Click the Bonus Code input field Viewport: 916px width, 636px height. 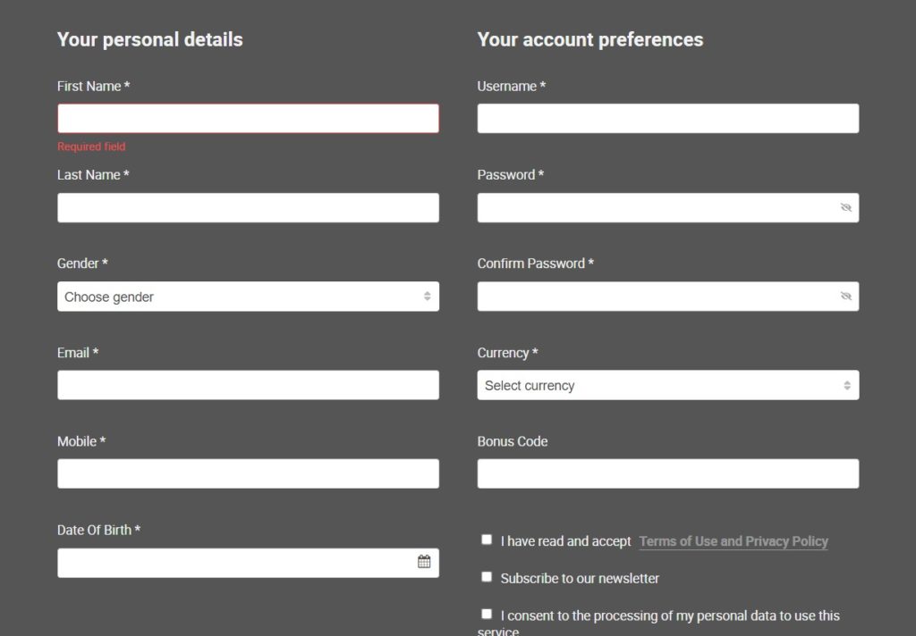pyautogui.click(x=667, y=473)
